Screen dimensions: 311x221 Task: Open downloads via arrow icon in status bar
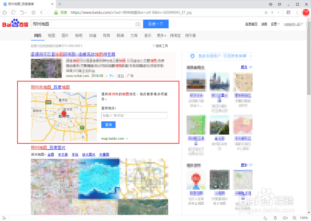[x=275, y=218]
